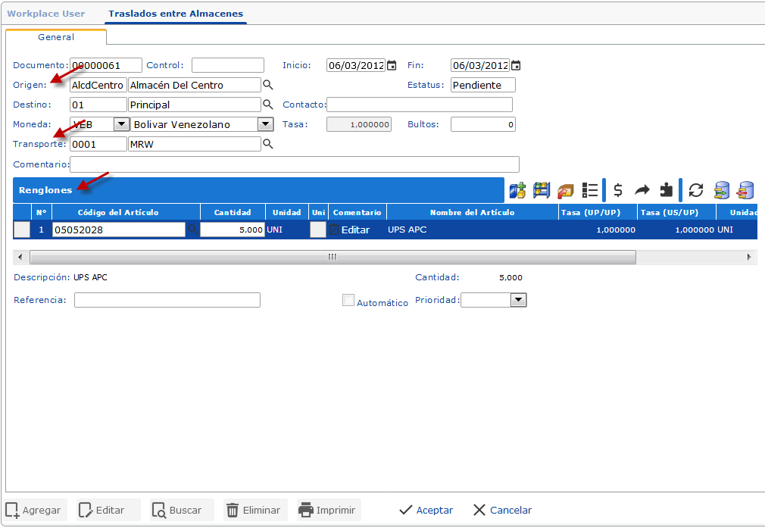Click the Uni column box in row 1
Screen dimensions: 765x528
click(318, 230)
